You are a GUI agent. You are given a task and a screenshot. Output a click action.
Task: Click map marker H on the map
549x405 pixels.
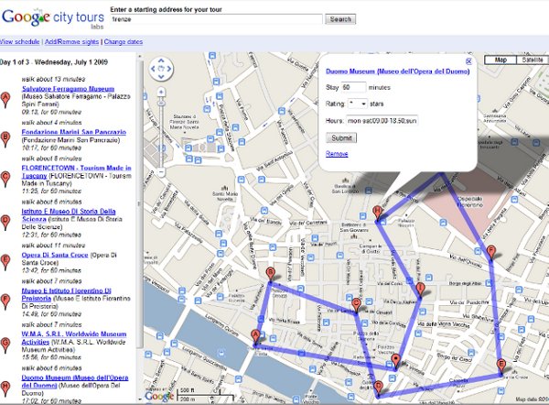[x=377, y=213]
